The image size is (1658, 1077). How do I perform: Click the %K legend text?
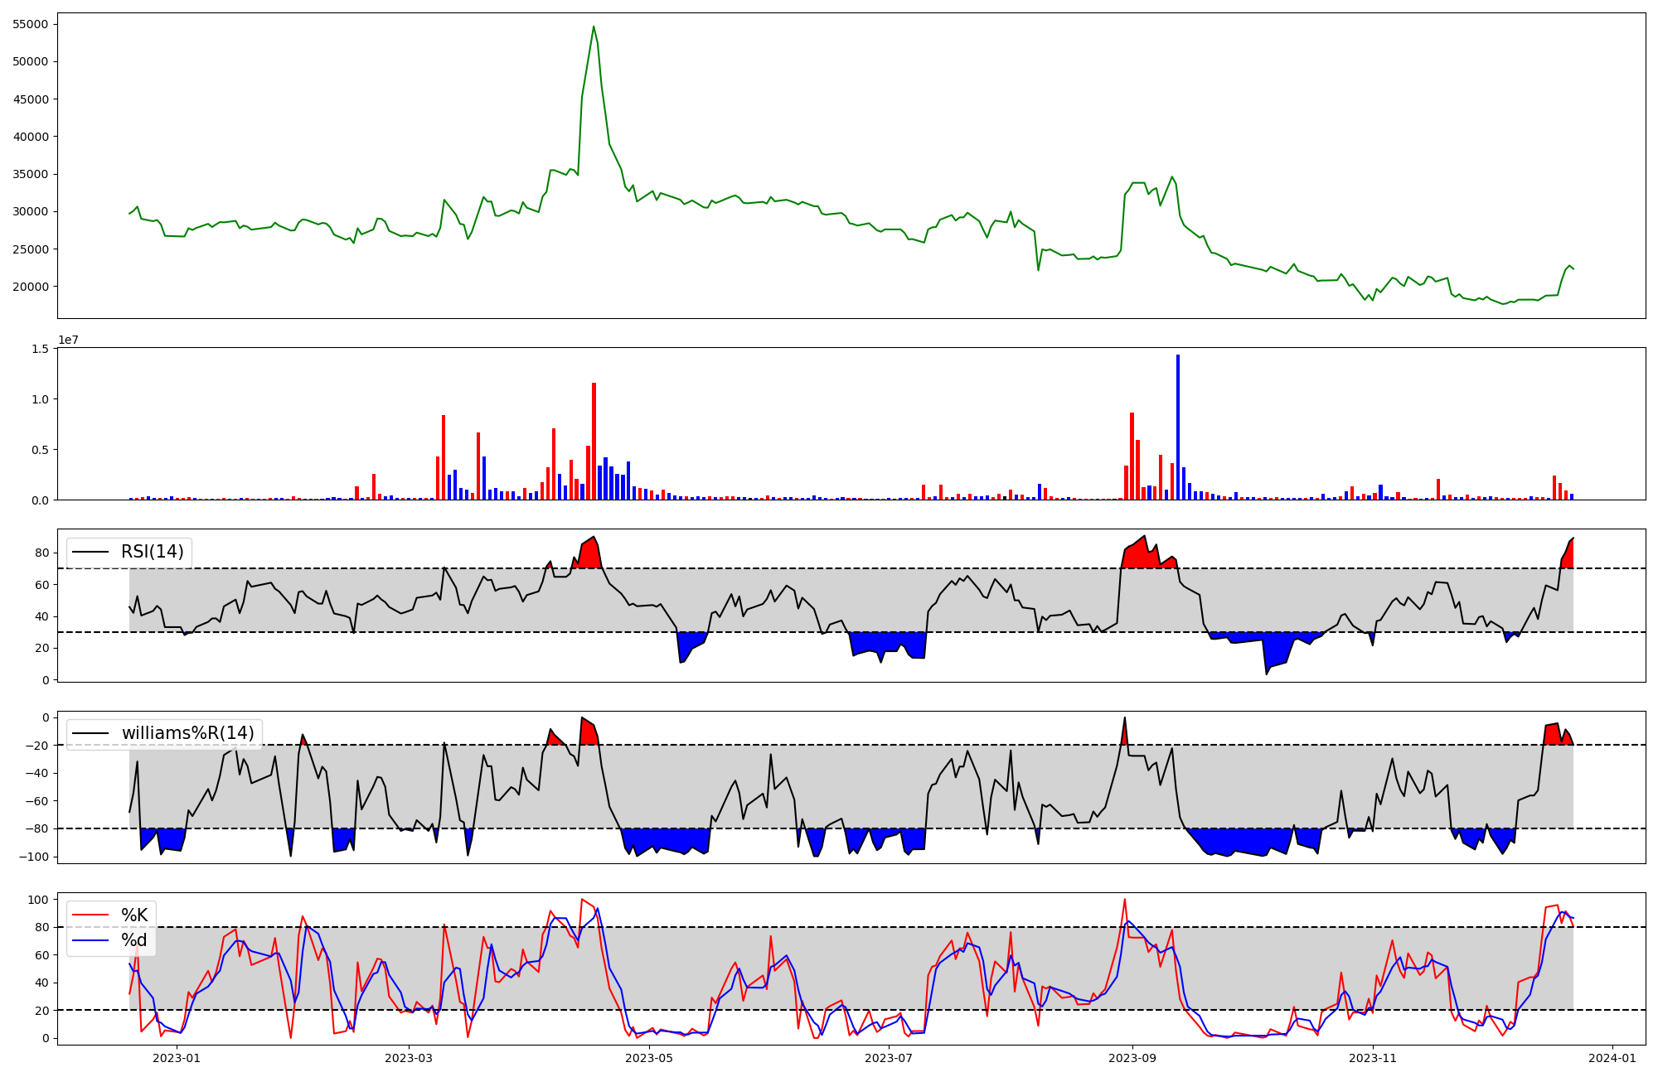[x=134, y=915]
